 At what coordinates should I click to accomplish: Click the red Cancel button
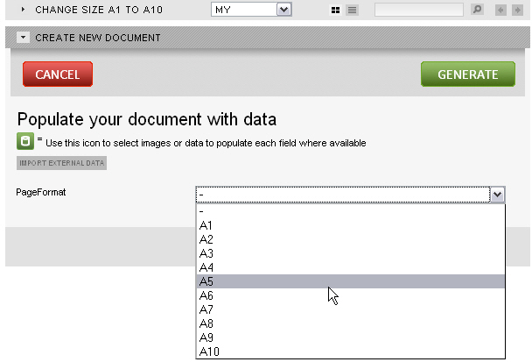[x=58, y=75]
